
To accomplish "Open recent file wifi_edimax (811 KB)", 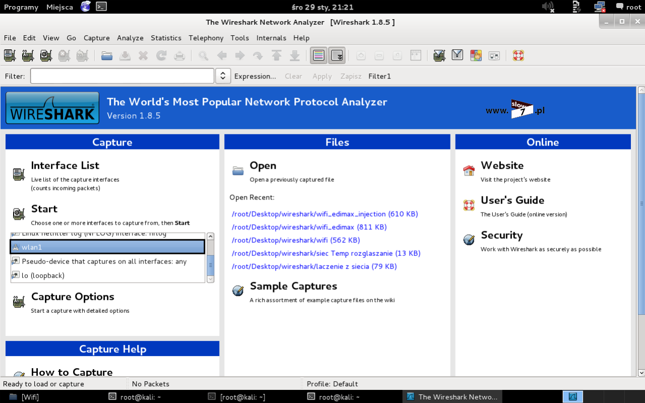I will tap(309, 227).
